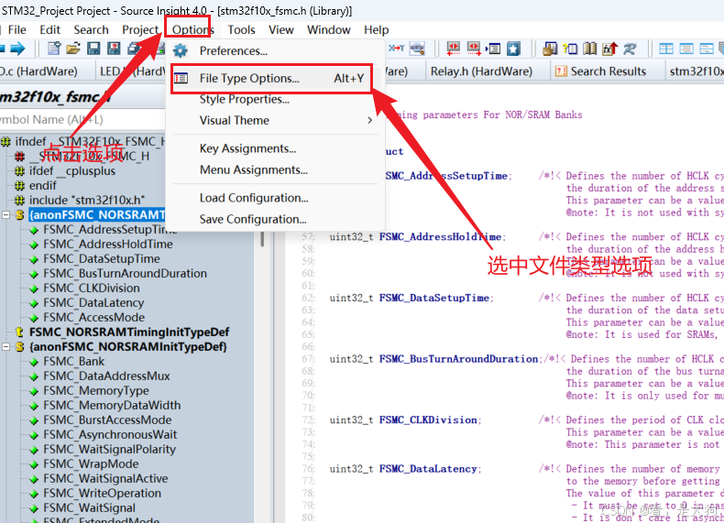Select FSMC_CLKDivision in symbol tree

(x=92, y=288)
